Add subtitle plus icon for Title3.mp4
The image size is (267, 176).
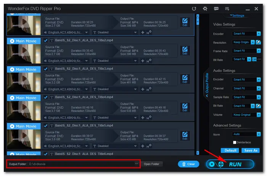click(143, 89)
